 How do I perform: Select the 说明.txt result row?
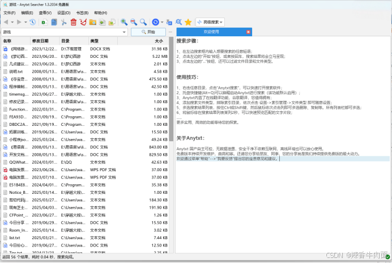(85, 71)
